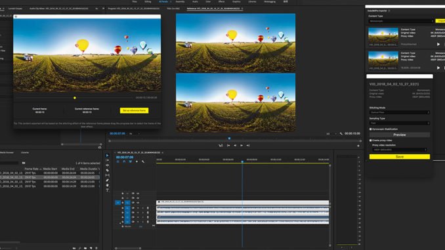Screen dimensions: 445x250
Task: Click the yellow Save button
Action: click(400, 157)
